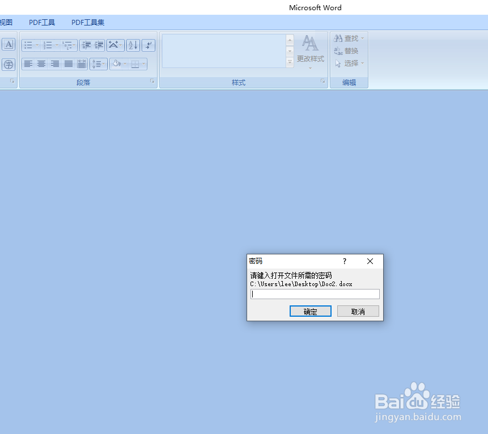Click the Replace (替换) button
The height and width of the screenshot is (434, 488).
click(x=346, y=51)
